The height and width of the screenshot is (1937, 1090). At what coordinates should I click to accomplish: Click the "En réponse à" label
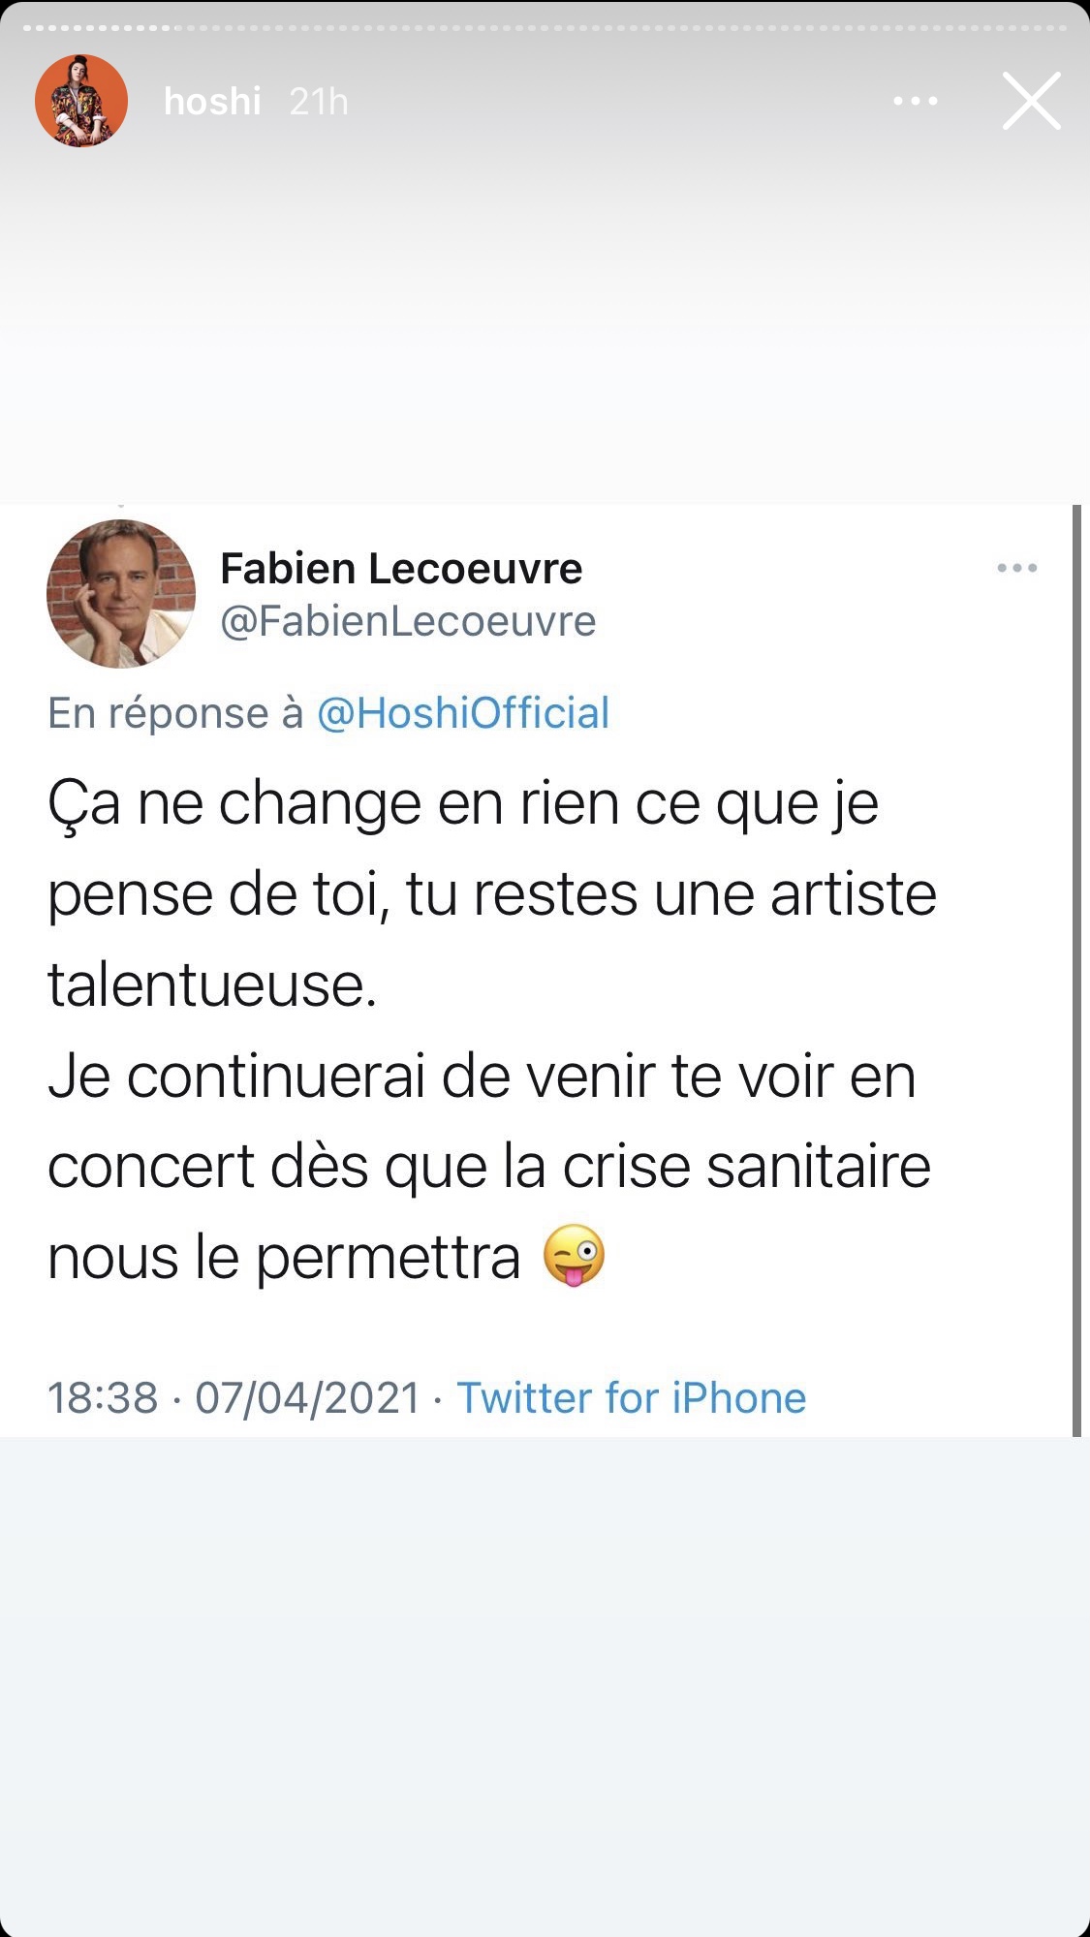[175, 713]
